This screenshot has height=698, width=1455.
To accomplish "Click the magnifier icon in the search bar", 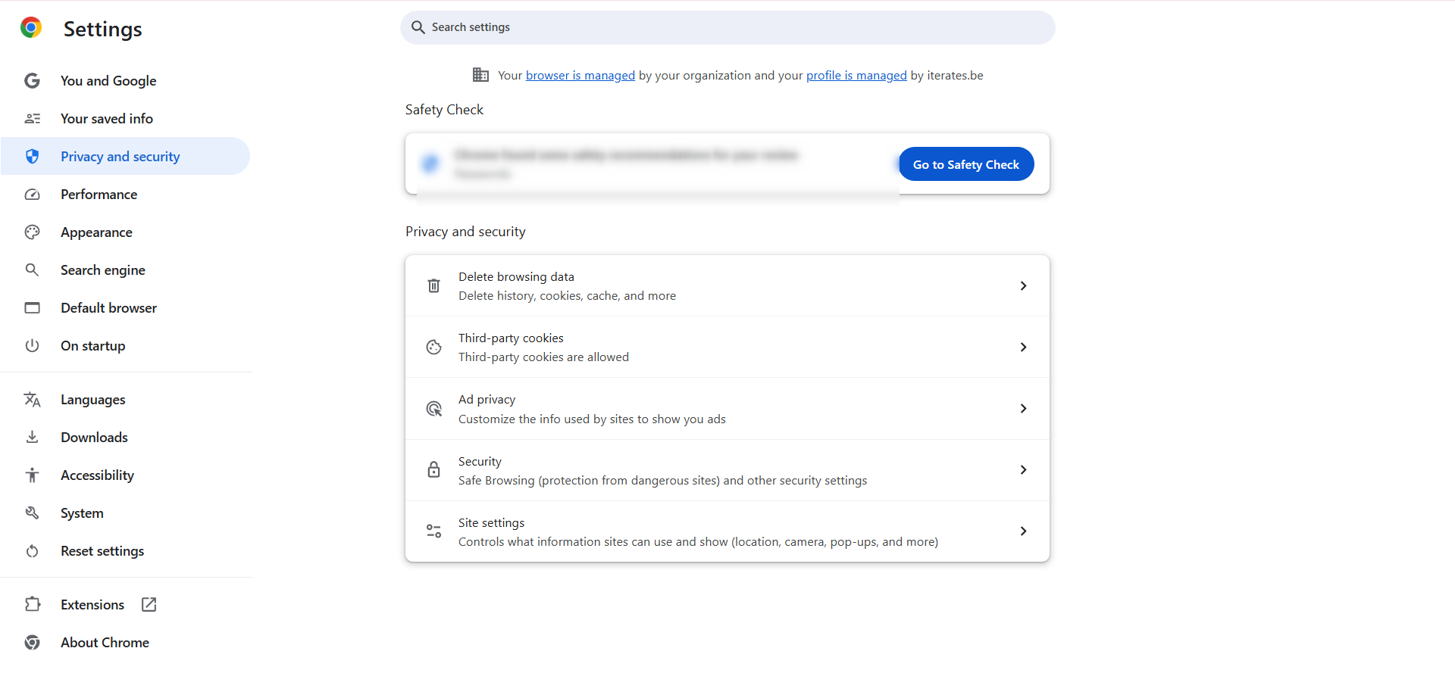I will click(418, 27).
